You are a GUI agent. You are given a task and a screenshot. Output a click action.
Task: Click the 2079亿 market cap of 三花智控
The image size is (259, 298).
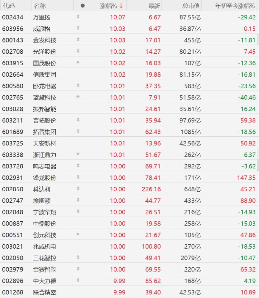click(x=191, y=258)
